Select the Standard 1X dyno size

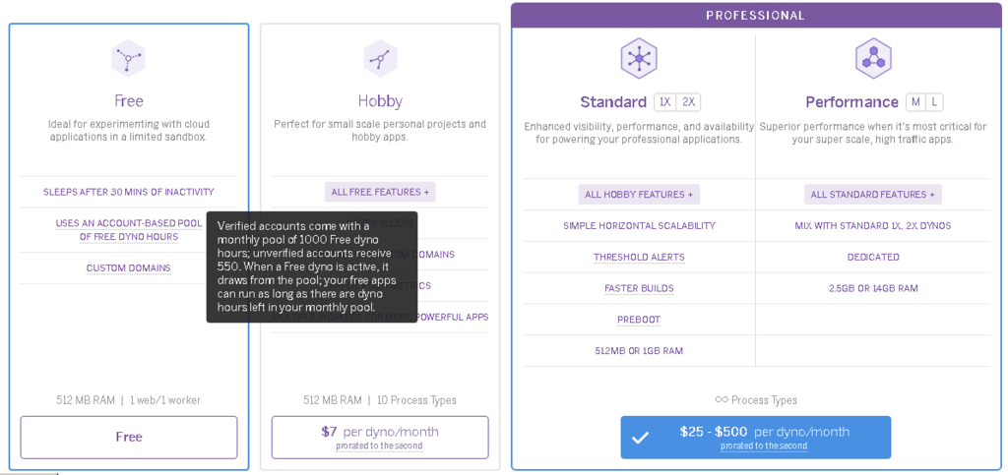(x=664, y=102)
